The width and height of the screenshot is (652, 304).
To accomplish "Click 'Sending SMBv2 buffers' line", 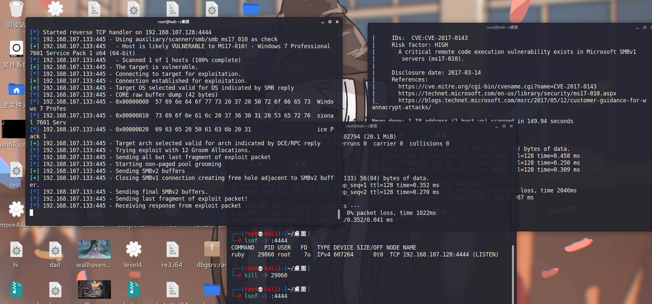I will click(x=107, y=171).
